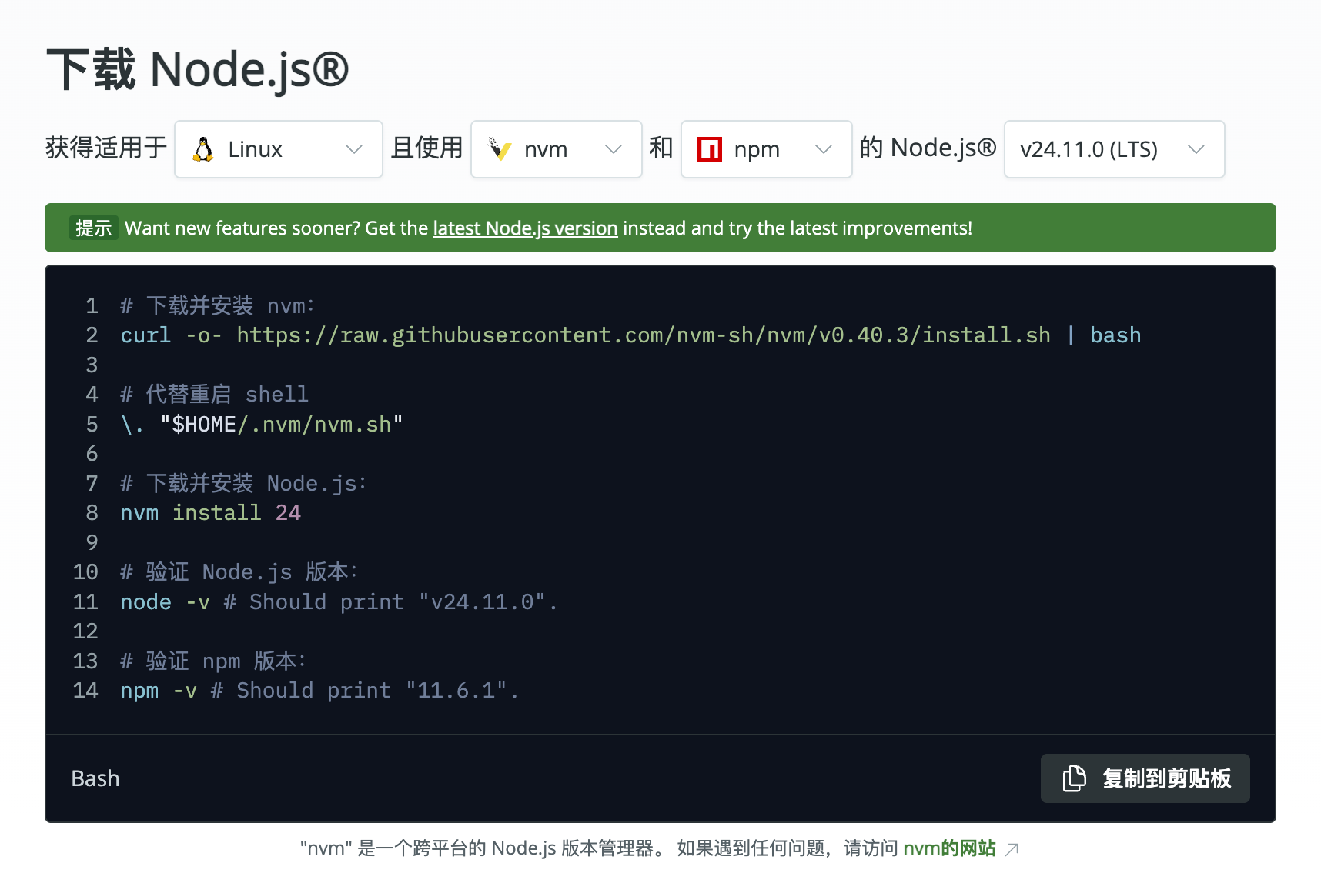Expand the chevron on the Linux selector
This screenshot has height=883, width=1321.
354,148
